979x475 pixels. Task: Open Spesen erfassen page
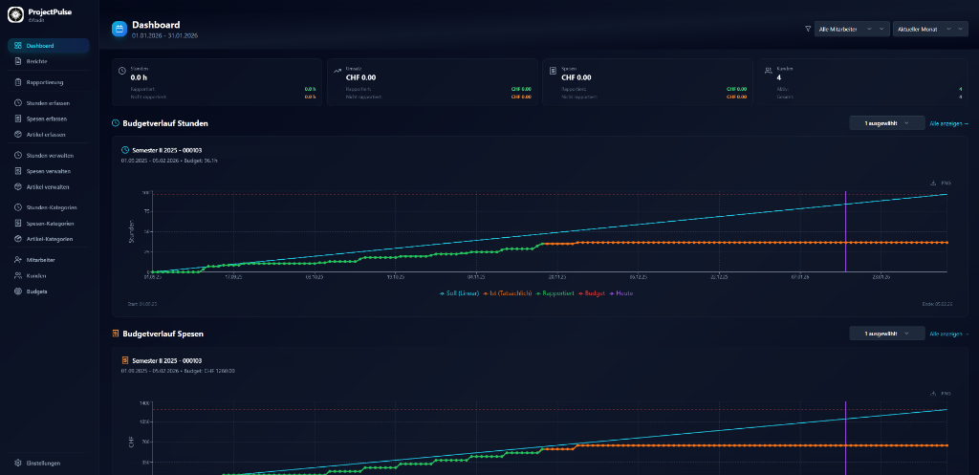point(48,119)
